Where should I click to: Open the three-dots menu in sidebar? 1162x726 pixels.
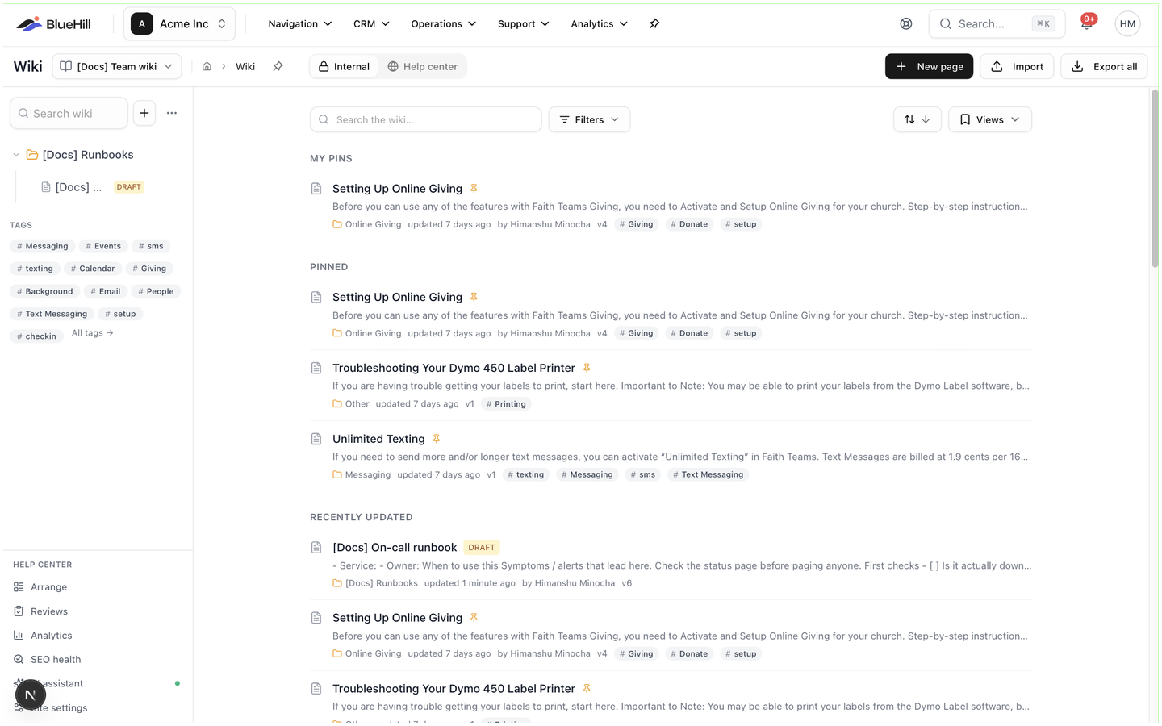pos(172,113)
